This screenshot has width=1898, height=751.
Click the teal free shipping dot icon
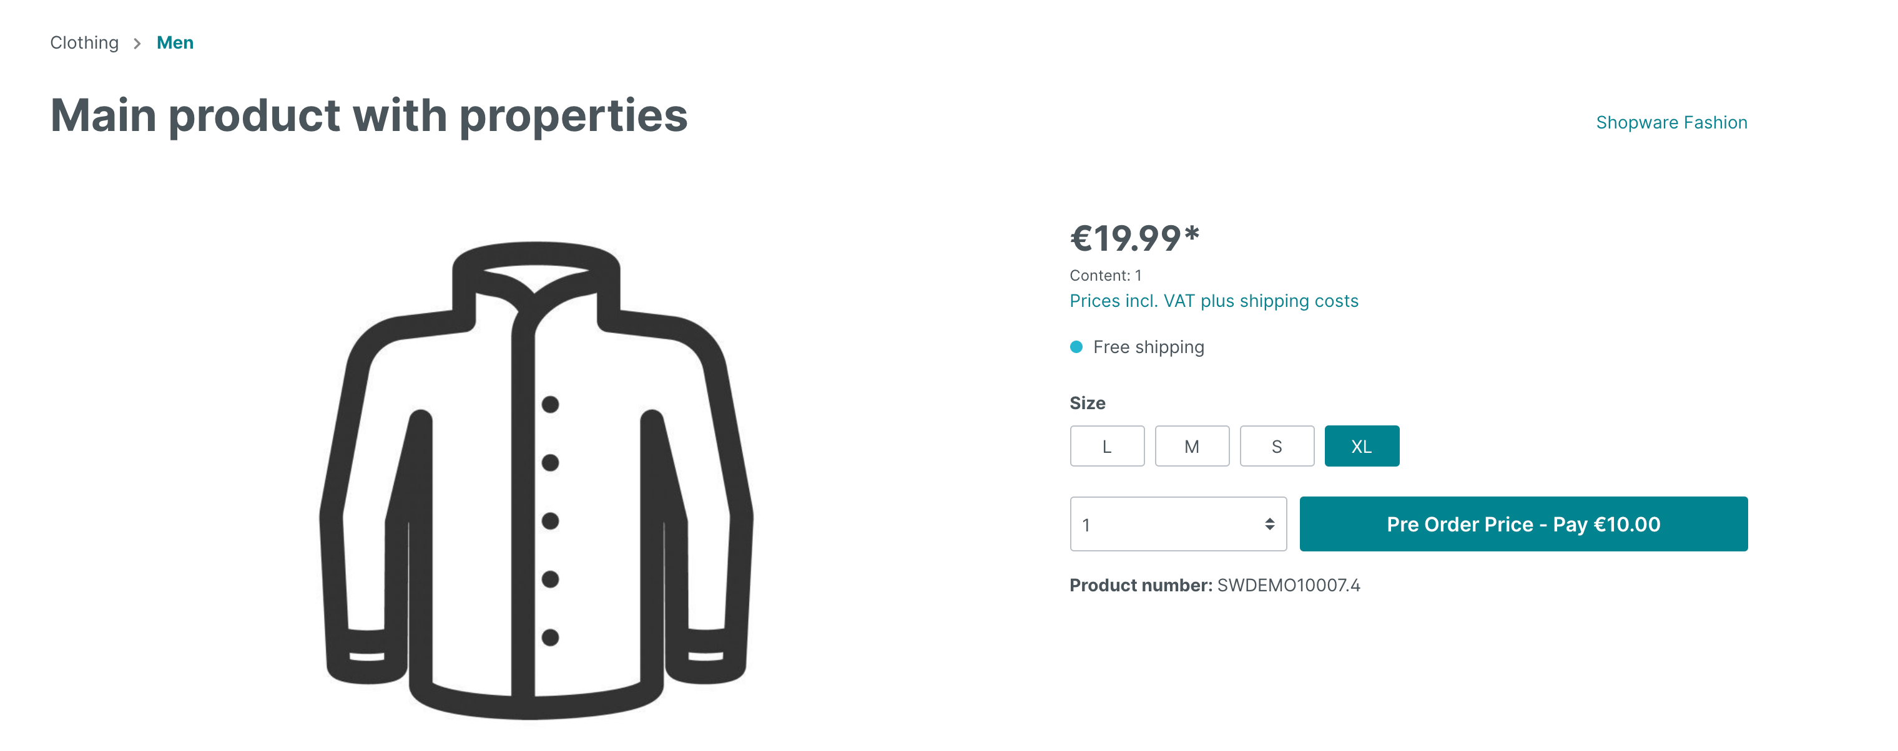1076,346
